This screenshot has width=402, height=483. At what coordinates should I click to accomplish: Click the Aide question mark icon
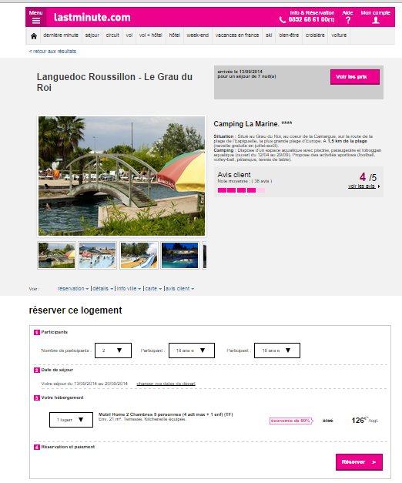pos(348,20)
